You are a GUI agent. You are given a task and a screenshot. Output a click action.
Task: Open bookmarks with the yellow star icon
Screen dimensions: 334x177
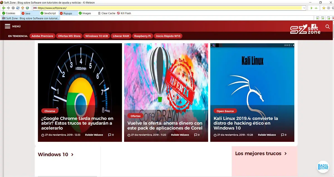324,8
